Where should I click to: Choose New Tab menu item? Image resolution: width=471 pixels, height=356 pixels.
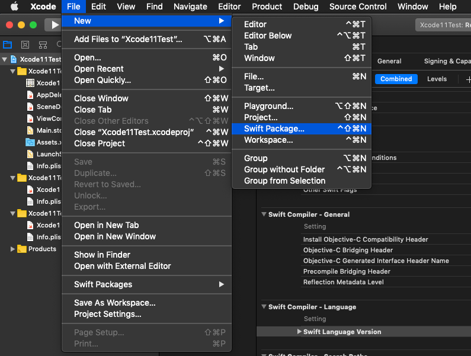pos(302,47)
